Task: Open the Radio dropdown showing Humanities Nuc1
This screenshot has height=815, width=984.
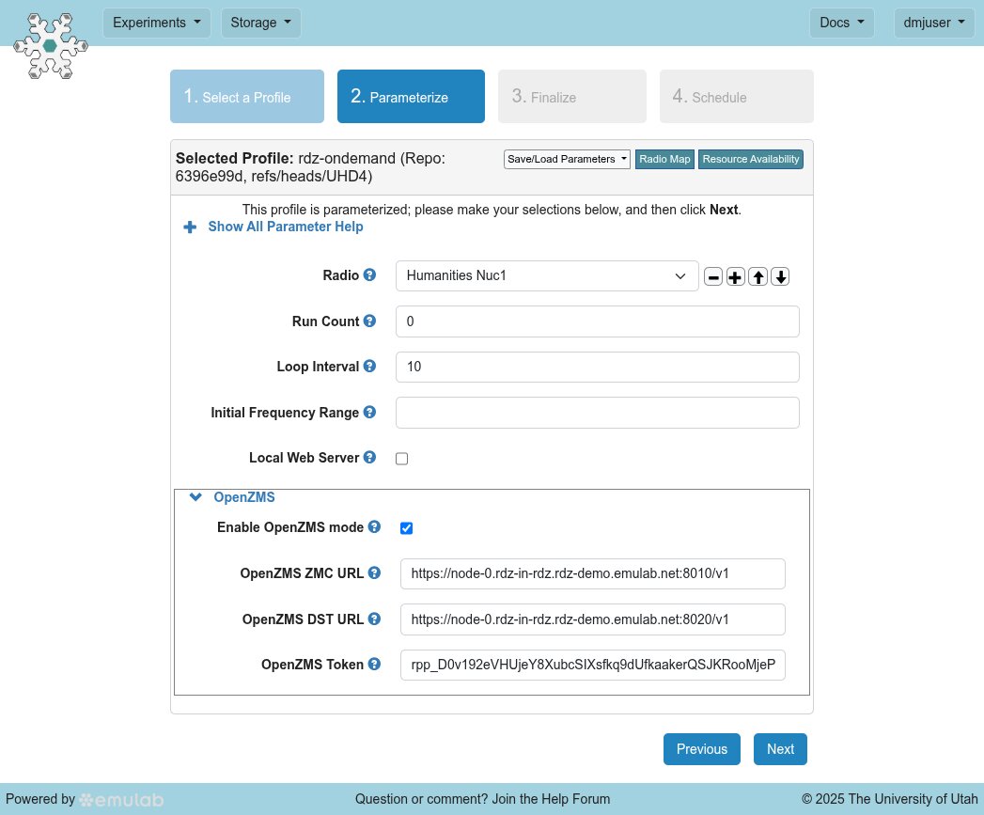Action: [x=547, y=276]
